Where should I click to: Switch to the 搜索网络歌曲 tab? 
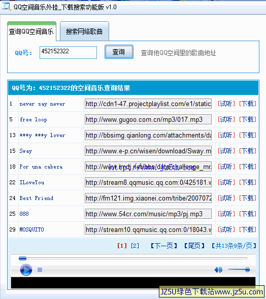click(x=84, y=31)
